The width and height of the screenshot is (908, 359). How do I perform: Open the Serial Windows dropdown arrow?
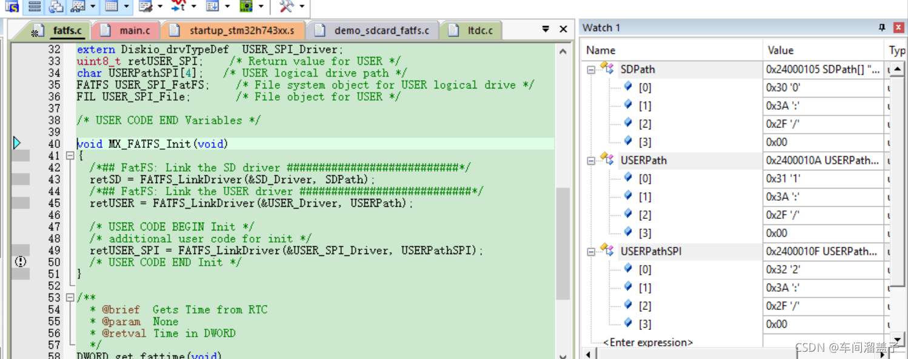pos(160,7)
